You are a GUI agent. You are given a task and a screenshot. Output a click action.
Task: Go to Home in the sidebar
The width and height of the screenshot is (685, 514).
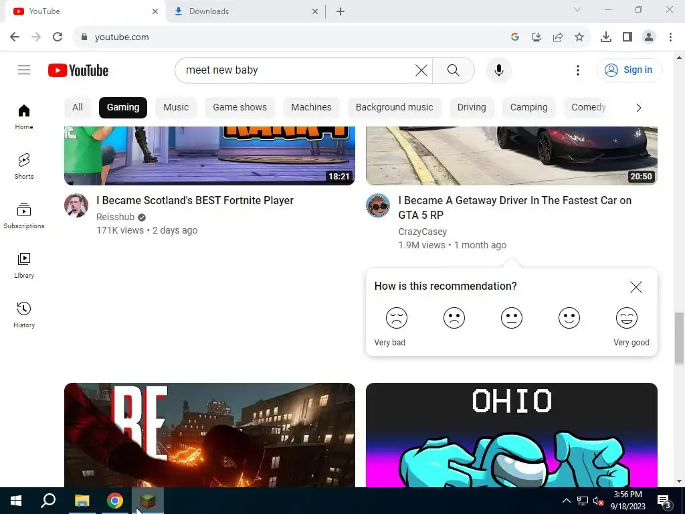click(x=24, y=117)
